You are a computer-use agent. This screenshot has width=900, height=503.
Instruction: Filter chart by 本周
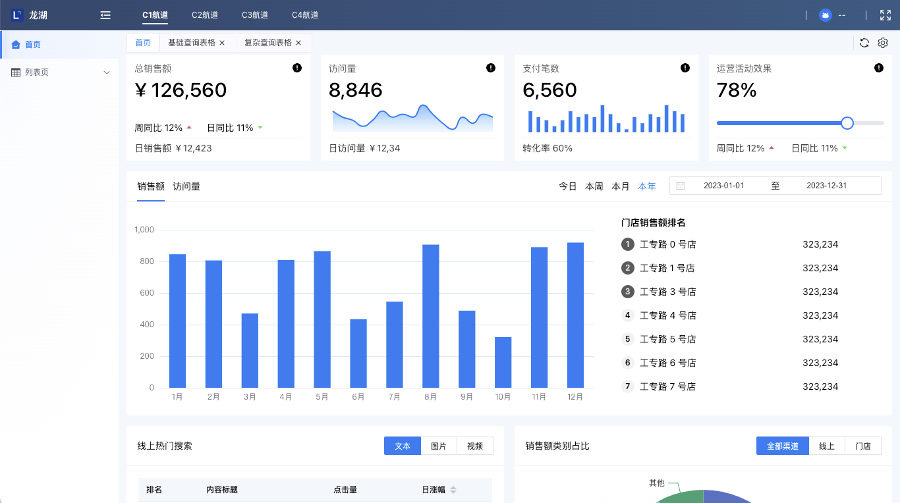tap(594, 186)
